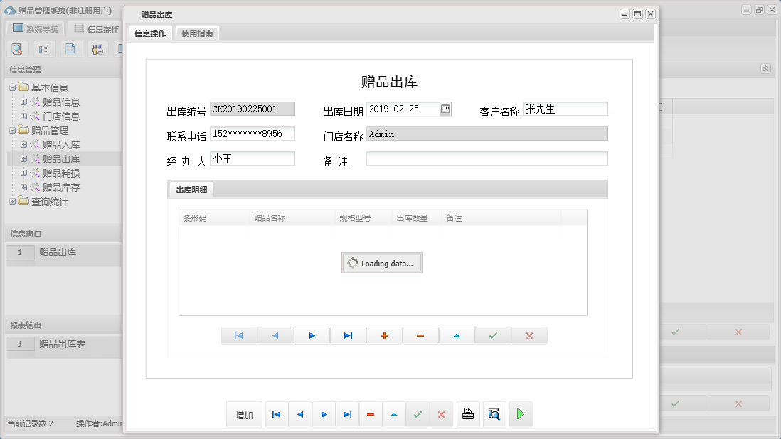This screenshot has width=781, height=439.
Task: Click the print icon on the bottom toolbar
Action: tap(468, 413)
